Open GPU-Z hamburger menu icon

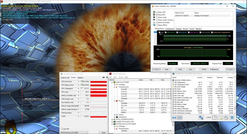click(x=107, y=78)
